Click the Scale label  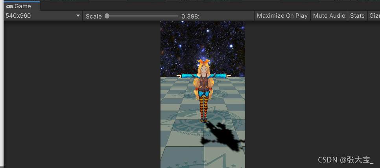pyautogui.click(x=94, y=16)
